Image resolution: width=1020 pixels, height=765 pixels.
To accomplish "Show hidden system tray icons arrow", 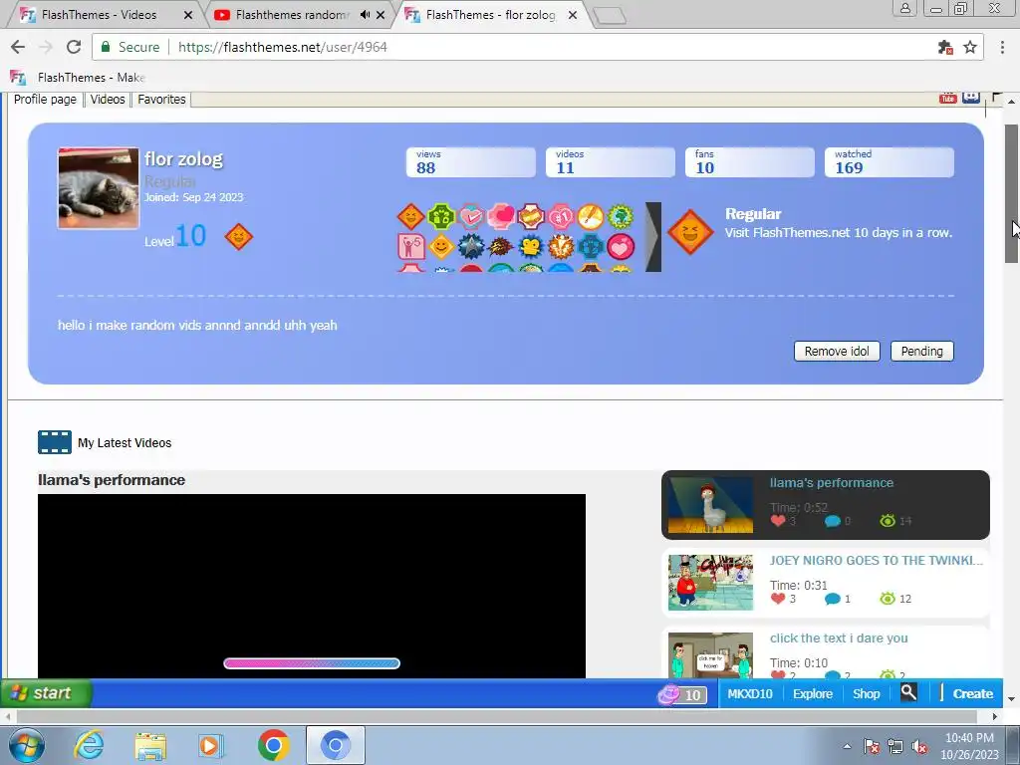I will click(847, 746).
